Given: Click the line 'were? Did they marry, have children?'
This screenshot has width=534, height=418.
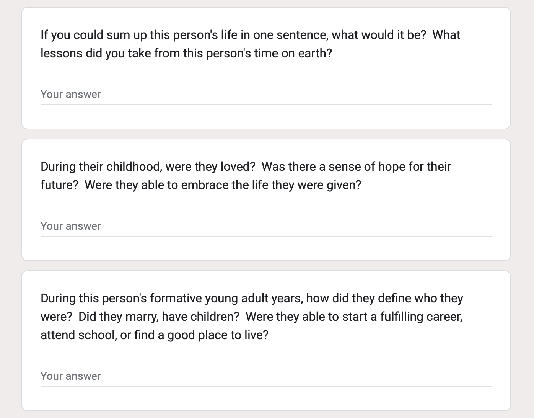Looking at the screenshot, I should tap(251, 317).
